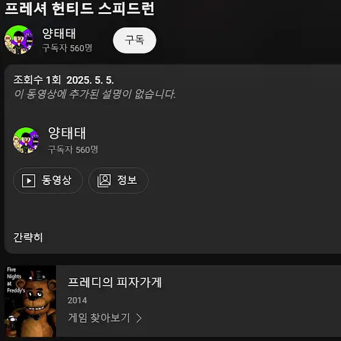Open the 양태태 avatar inside the description box

click(x=26, y=141)
